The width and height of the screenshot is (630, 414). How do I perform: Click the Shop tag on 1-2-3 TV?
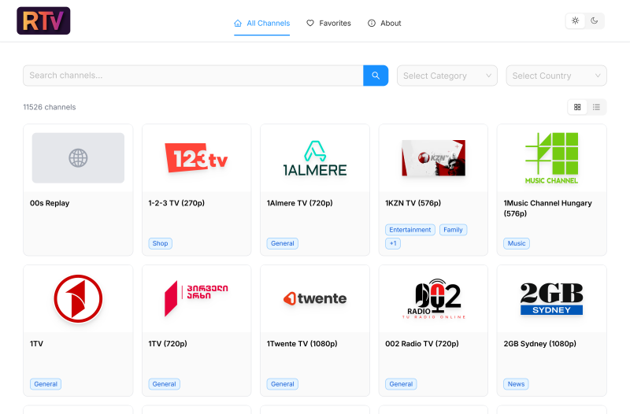pos(160,243)
